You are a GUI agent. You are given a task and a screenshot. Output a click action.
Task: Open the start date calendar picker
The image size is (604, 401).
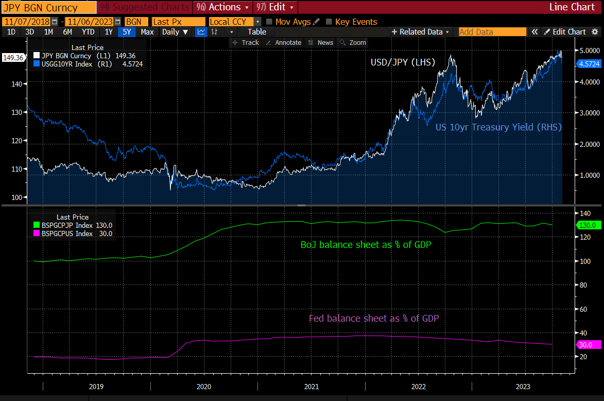click(55, 22)
